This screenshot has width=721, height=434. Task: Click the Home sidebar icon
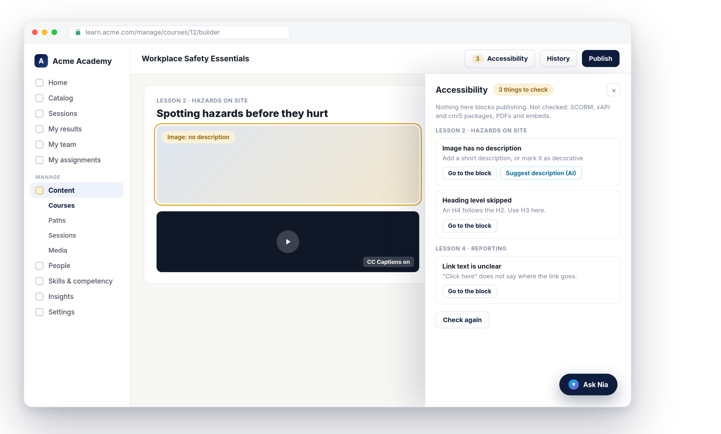coord(39,83)
